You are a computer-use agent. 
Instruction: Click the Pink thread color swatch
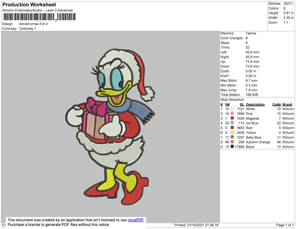point(232,114)
